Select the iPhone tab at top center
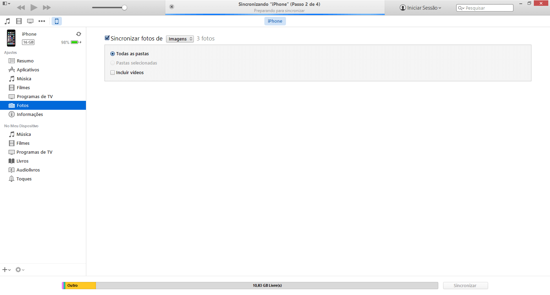Image resolution: width=550 pixels, height=295 pixels. [x=275, y=21]
